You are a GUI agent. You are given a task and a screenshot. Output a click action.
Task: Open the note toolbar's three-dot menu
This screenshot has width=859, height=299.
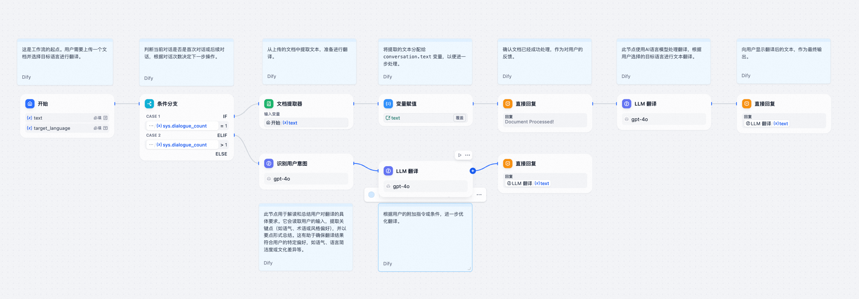click(479, 195)
